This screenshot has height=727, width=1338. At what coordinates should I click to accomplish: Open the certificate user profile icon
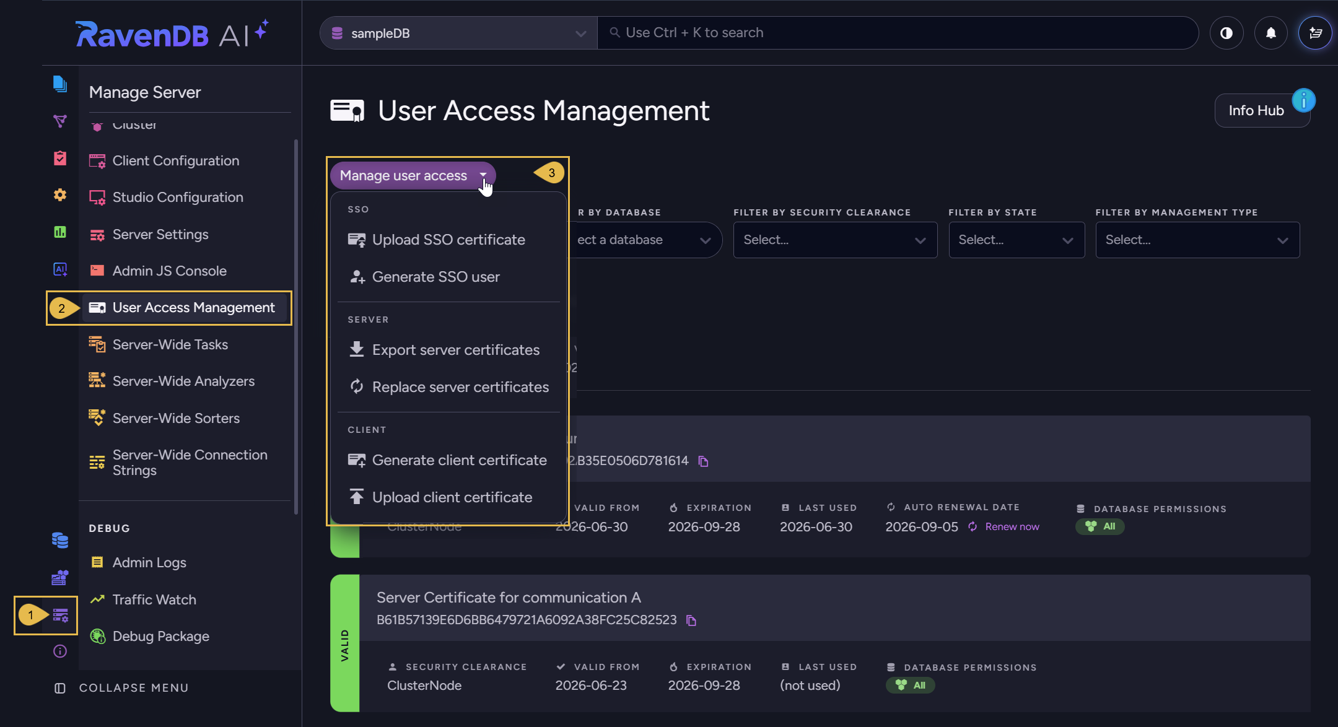click(x=1315, y=33)
